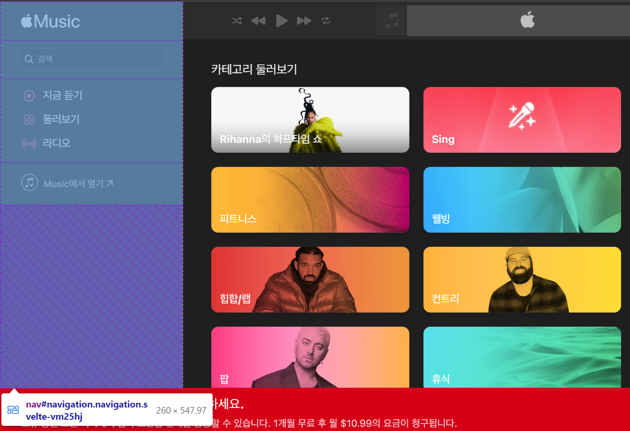The height and width of the screenshot is (431, 630).
Task: Open Rihanna의 하프타임 쇼 category card
Action: click(310, 120)
